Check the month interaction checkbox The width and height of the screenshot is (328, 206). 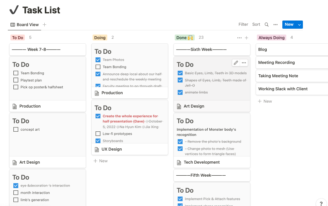[16, 193]
